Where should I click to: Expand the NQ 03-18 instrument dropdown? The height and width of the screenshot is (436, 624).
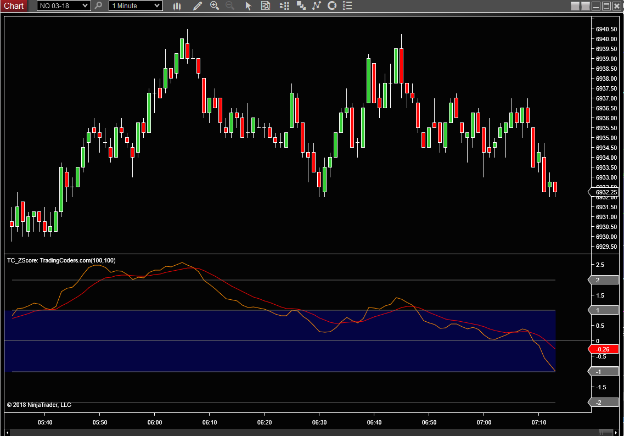point(85,6)
